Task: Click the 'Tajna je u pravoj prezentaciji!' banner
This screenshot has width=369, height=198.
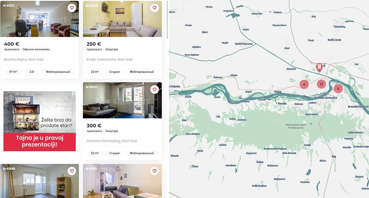Action: pyautogui.click(x=39, y=141)
